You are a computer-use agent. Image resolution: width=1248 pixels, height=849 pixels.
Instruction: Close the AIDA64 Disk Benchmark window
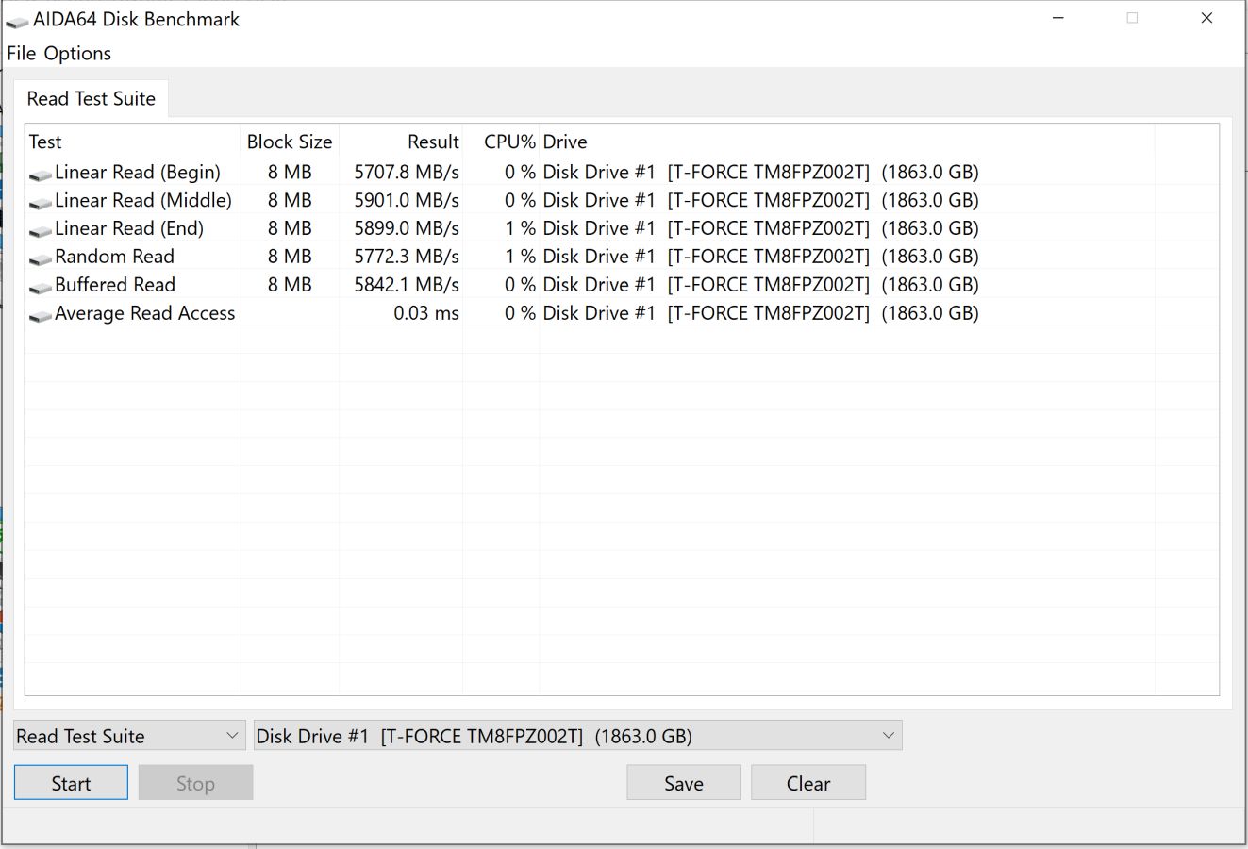(x=1206, y=18)
